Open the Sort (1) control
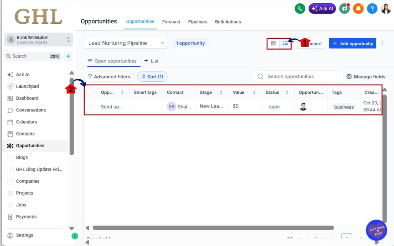This screenshot has width=394, height=246. click(x=152, y=77)
